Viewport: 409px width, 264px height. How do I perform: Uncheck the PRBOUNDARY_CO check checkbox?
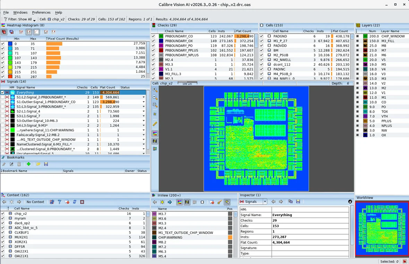coord(153,36)
